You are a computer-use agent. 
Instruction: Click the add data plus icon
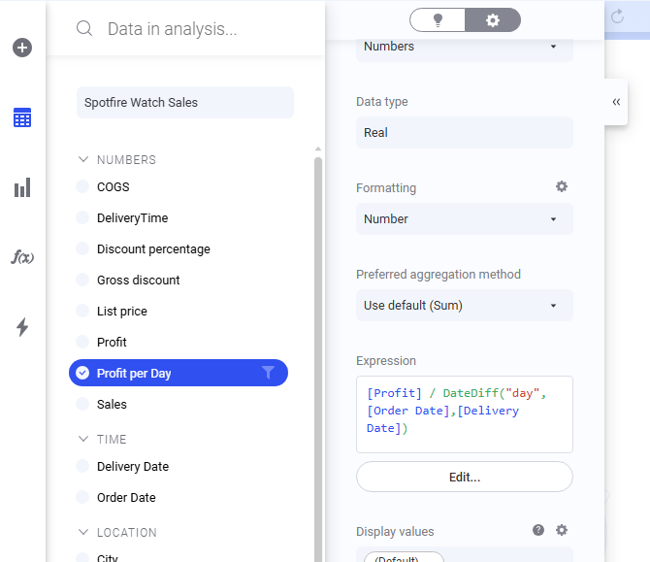point(22,48)
